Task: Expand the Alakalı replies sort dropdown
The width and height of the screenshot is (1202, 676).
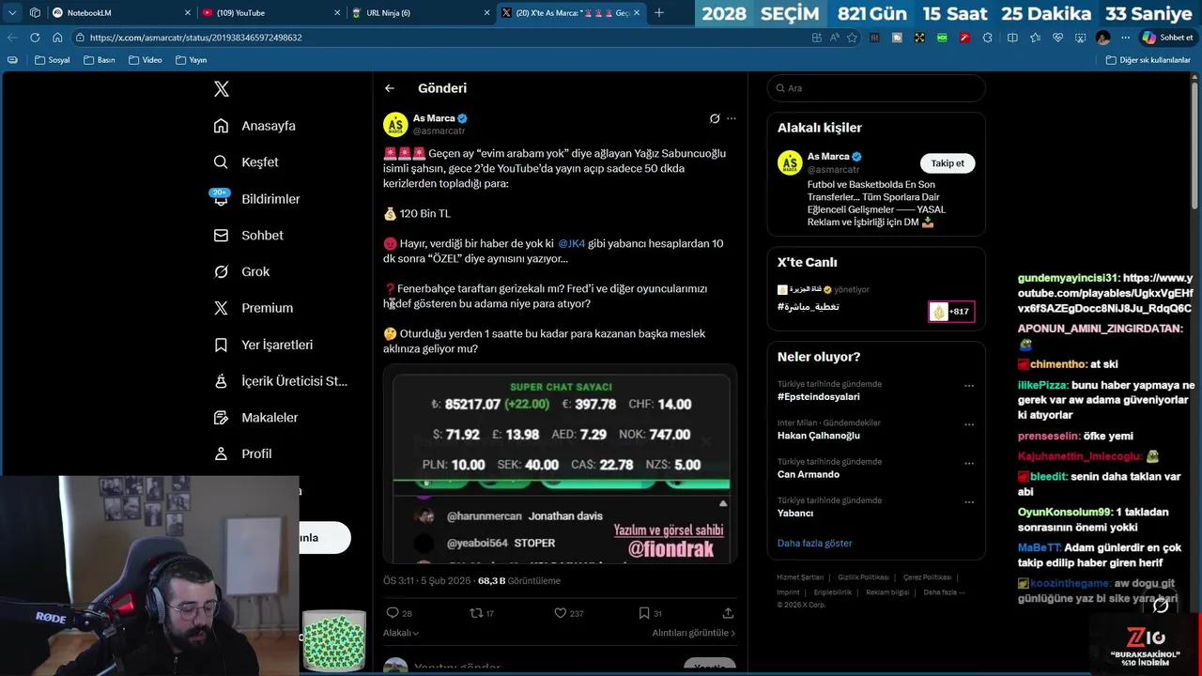Action: pos(401,633)
